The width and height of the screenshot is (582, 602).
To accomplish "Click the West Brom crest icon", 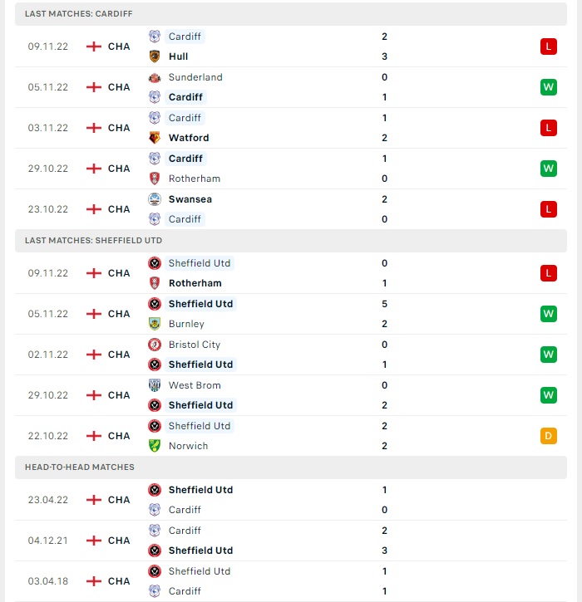I will (x=155, y=385).
